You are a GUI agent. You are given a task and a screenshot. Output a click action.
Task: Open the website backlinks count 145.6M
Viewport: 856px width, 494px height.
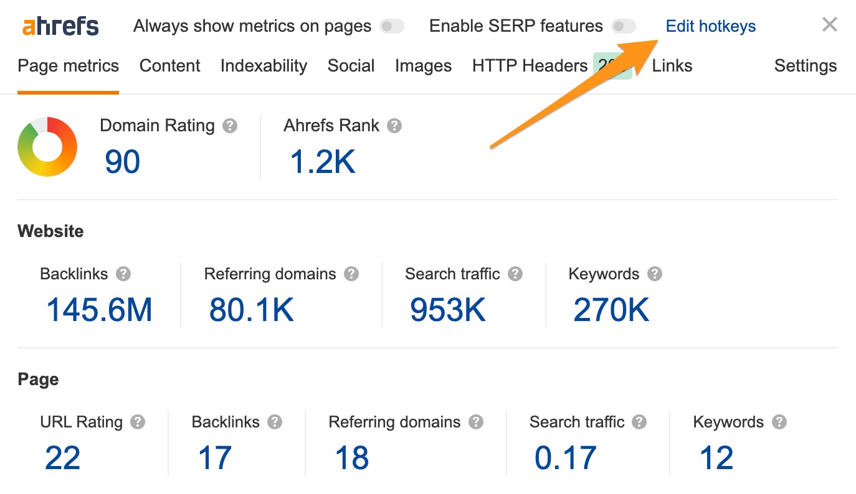point(100,310)
